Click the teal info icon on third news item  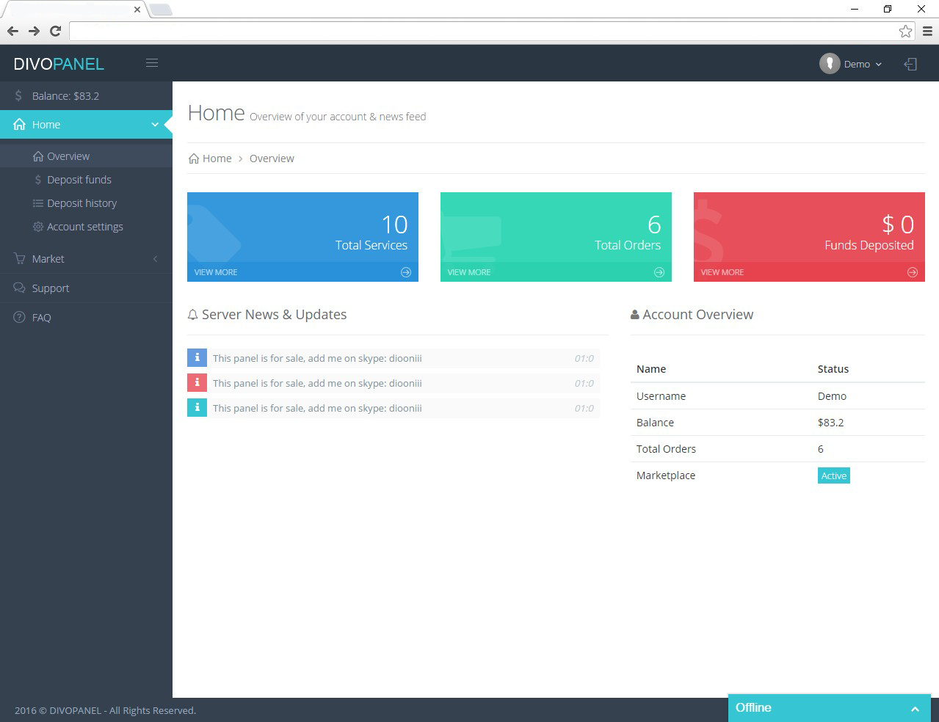point(197,408)
